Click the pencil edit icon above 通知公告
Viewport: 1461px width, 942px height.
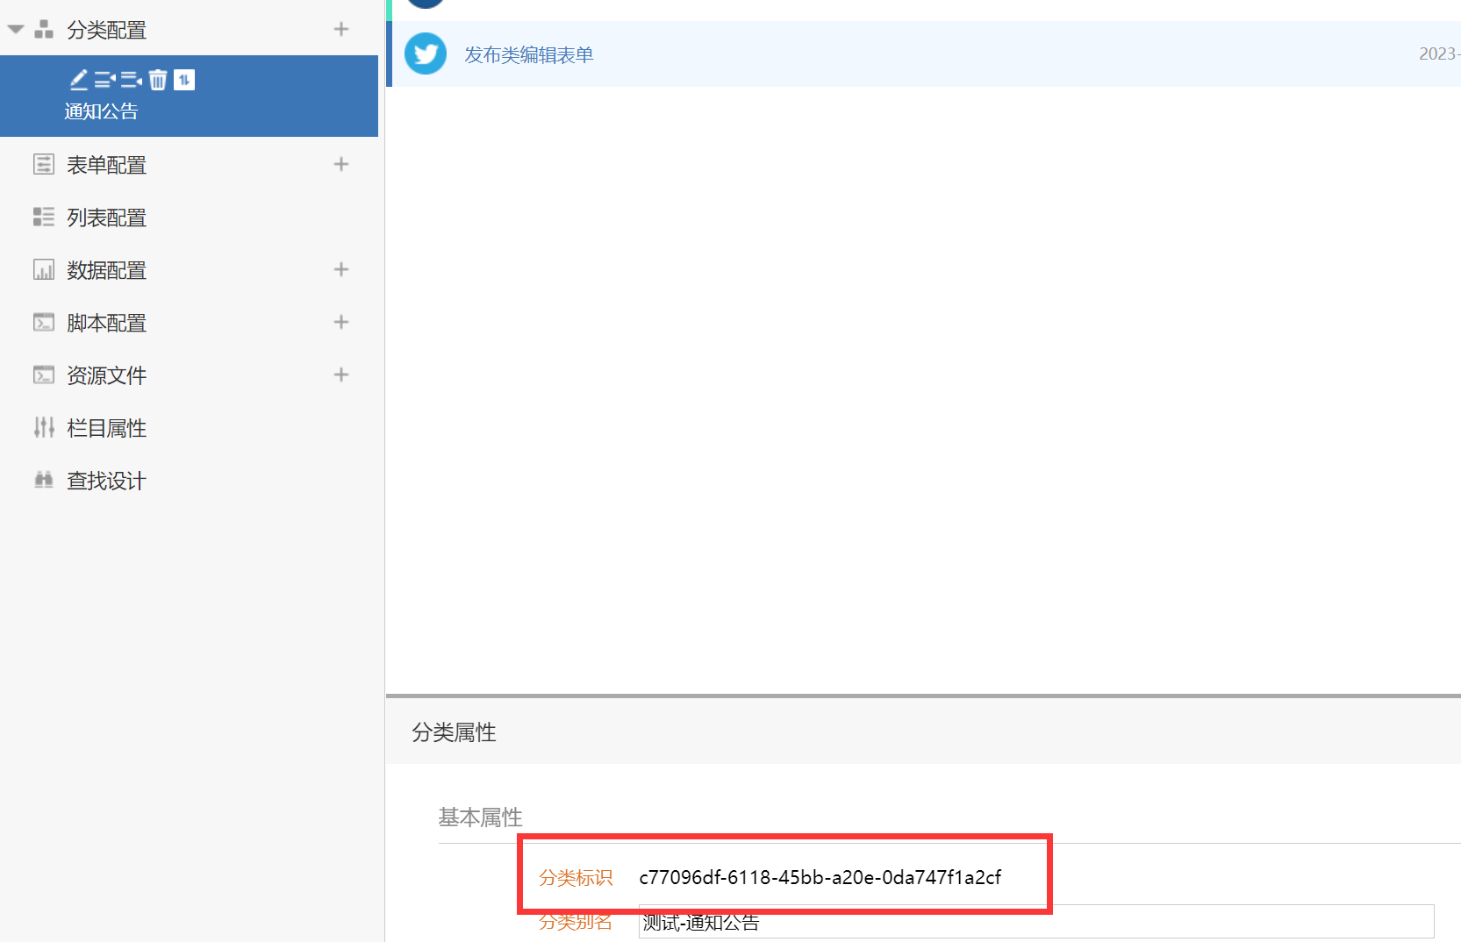79,80
